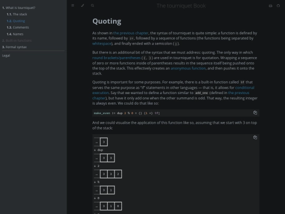Screen dimensions: 285x214
Task: Click the Quoting heading anchor
Action: (x=107, y=21)
